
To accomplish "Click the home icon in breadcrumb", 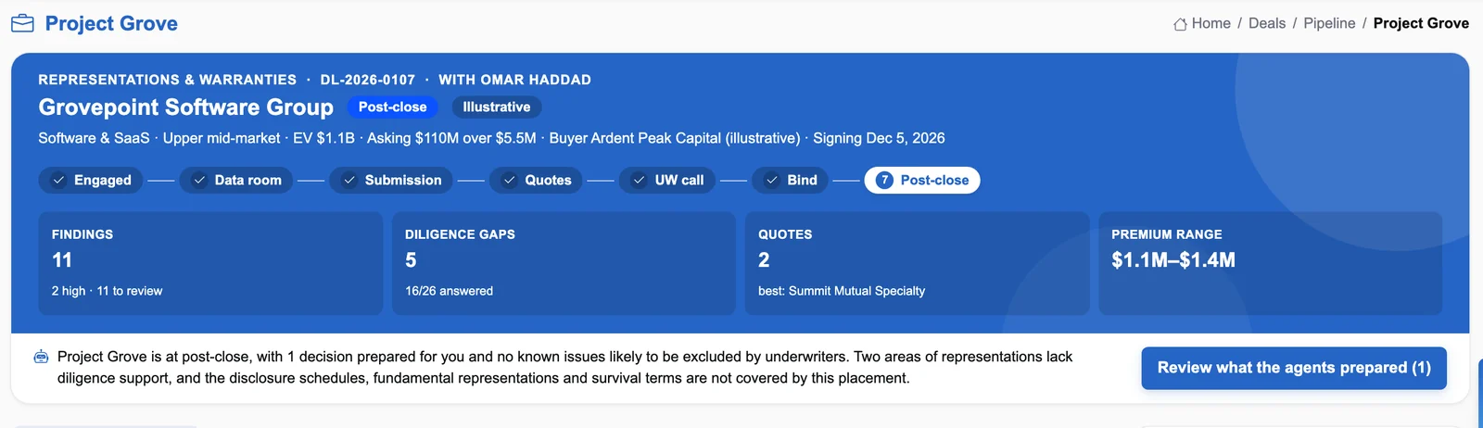I will pos(1180,24).
